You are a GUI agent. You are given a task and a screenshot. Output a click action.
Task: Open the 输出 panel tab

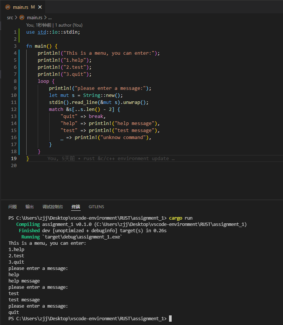point(30,207)
